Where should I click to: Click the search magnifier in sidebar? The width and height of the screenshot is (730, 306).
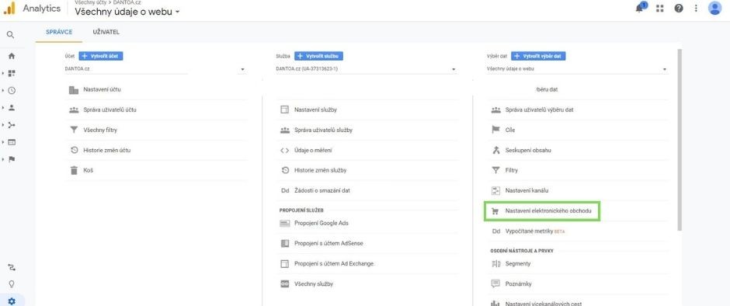[11, 35]
